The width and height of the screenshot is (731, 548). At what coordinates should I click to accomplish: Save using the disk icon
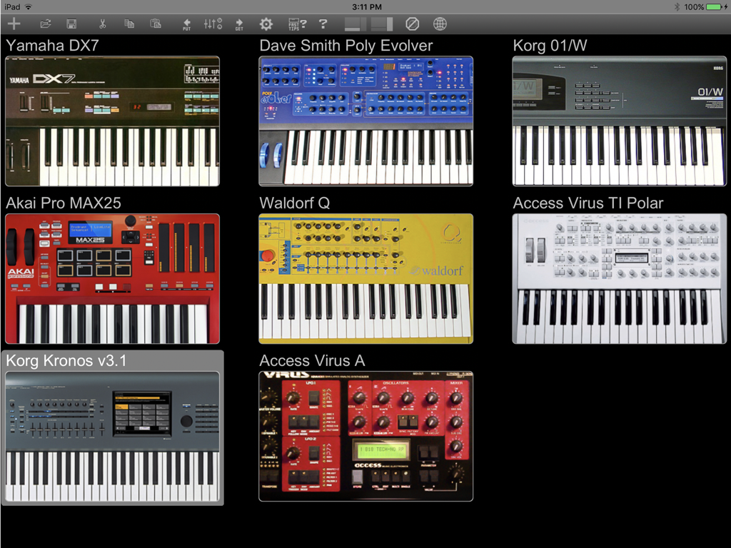pos(71,24)
